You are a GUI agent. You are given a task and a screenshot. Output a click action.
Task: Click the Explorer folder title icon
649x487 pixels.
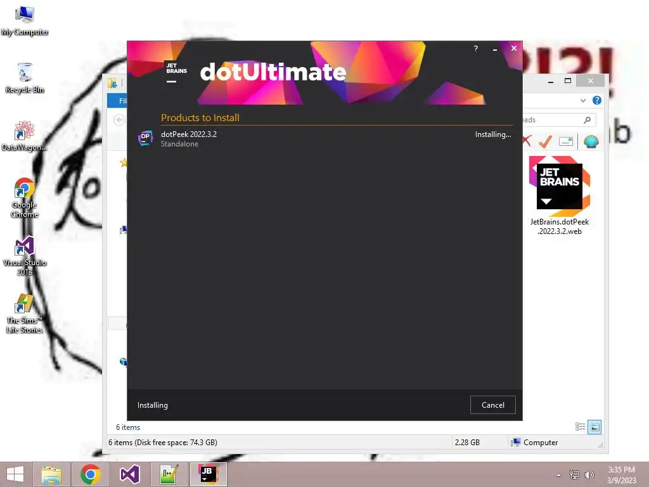[x=112, y=83]
